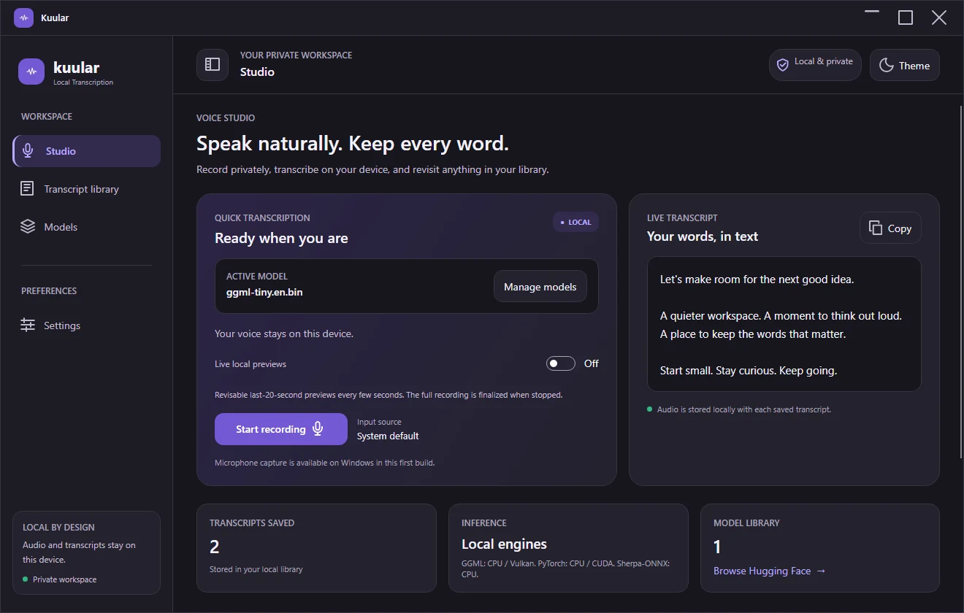Image resolution: width=964 pixels, height=613 pixels.
Task: Click 'Speak naturally. Keep every word.' headline
Action: coord(353,144)
